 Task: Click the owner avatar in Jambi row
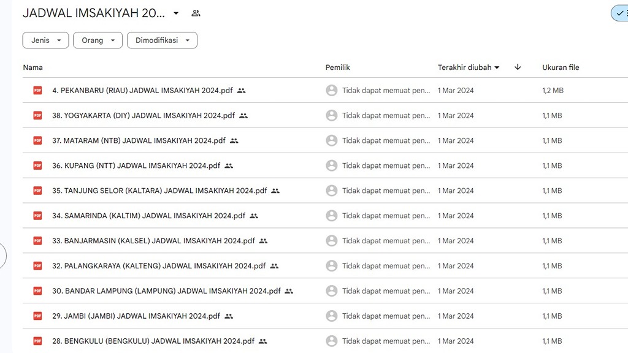coord(332,316)
